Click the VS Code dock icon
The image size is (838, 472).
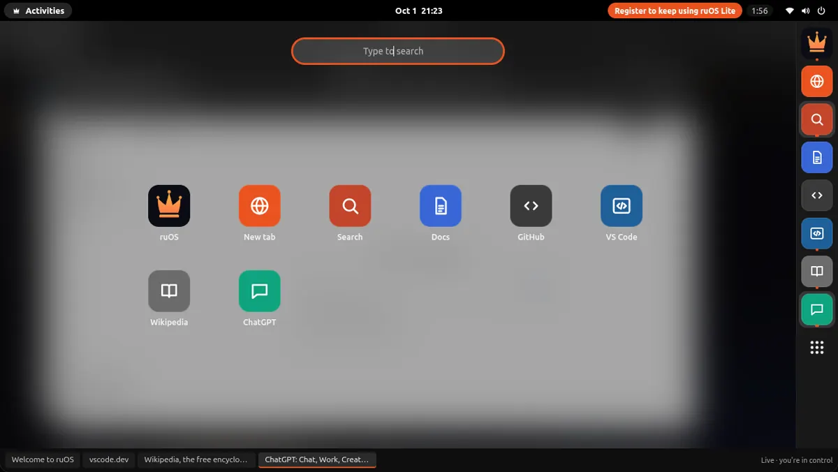pos(817,234)
